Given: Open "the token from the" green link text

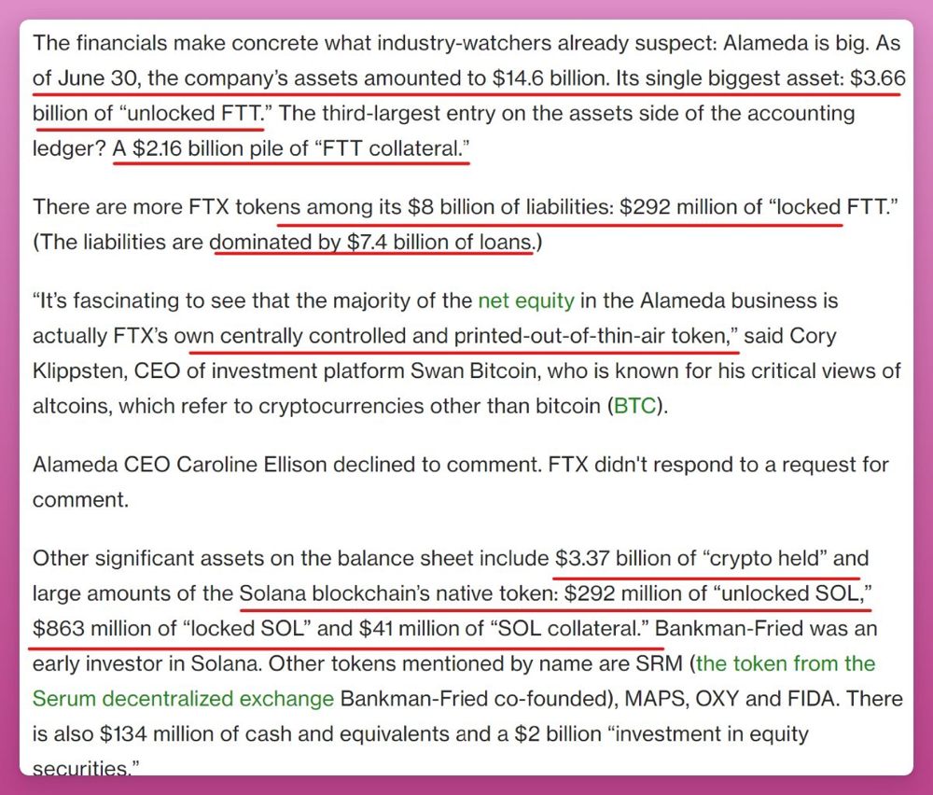Looking at the screenshot, I should point(786,663).
